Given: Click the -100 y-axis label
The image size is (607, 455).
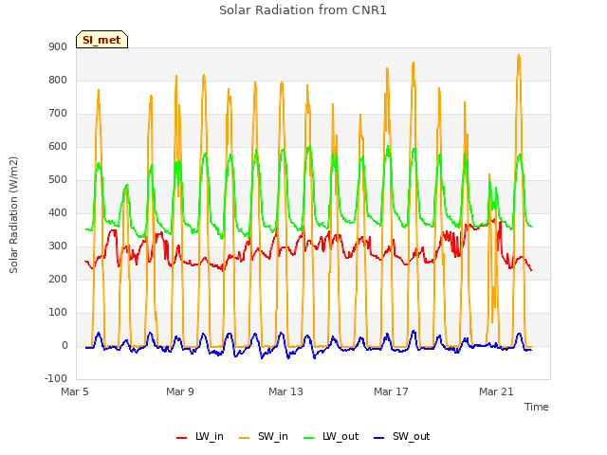Looking at the screenshot, I should coord(56,378).
